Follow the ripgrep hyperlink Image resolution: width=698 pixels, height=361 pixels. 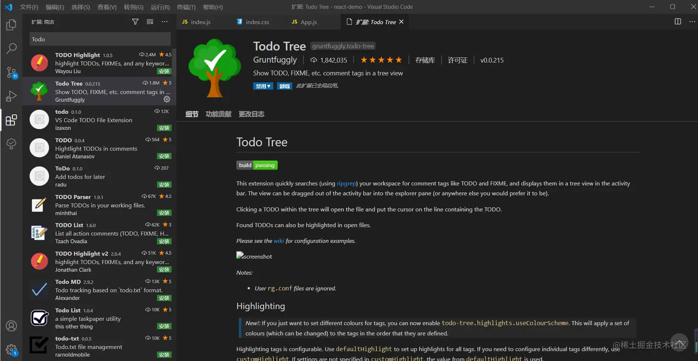pos(347,183)
